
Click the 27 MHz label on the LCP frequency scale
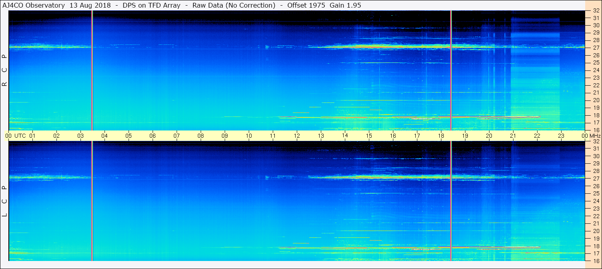point(596,179)
